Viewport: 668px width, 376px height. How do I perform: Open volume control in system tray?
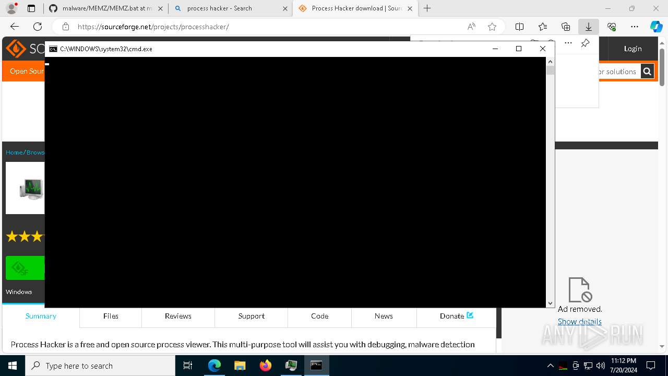coord(601,366)
